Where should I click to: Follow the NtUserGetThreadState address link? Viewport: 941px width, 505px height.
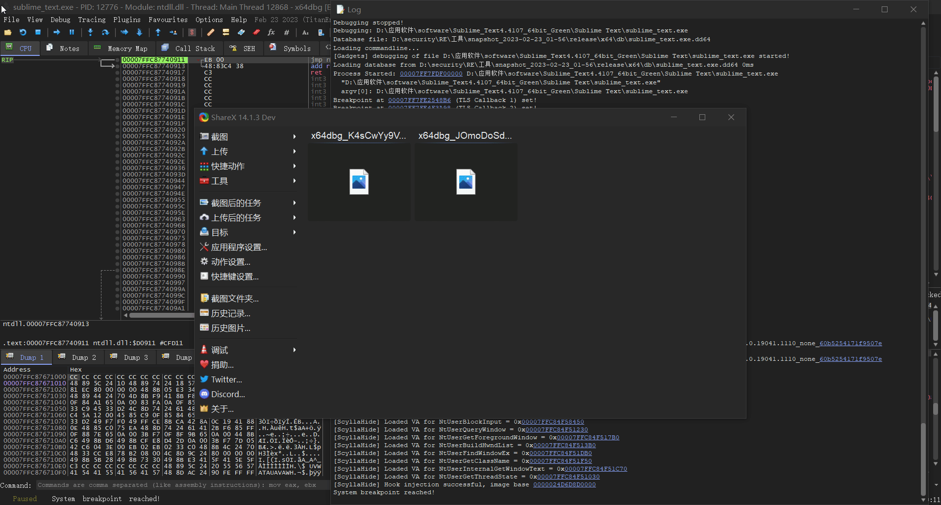568,477
